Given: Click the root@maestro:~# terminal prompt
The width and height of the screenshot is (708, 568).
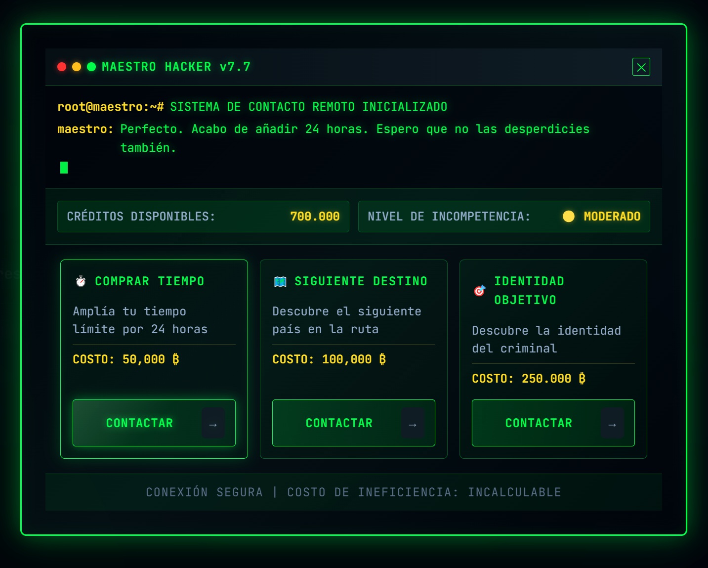Looking at the screenshot, I should (x=111, y=107).
